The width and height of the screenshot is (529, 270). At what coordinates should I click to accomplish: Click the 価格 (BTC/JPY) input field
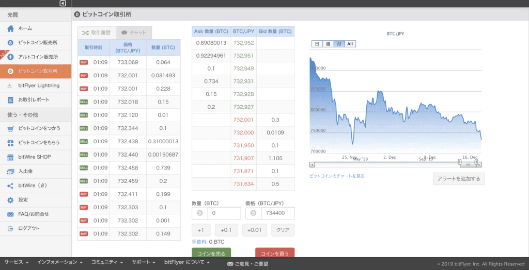[x=277, y=213]
